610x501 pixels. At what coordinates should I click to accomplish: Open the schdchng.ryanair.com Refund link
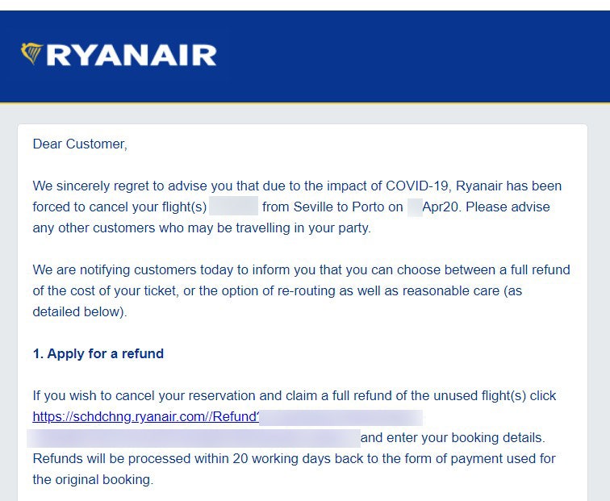[146, 416]
